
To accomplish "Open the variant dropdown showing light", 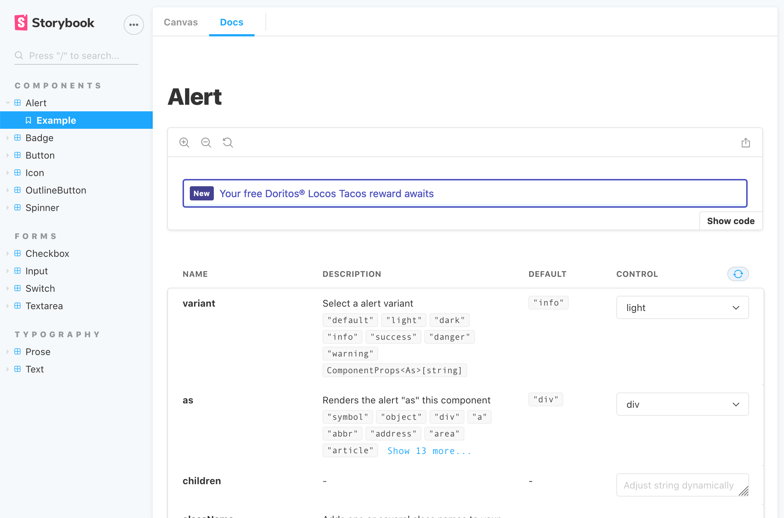I will pyautogui.click(x=682, y=307).
